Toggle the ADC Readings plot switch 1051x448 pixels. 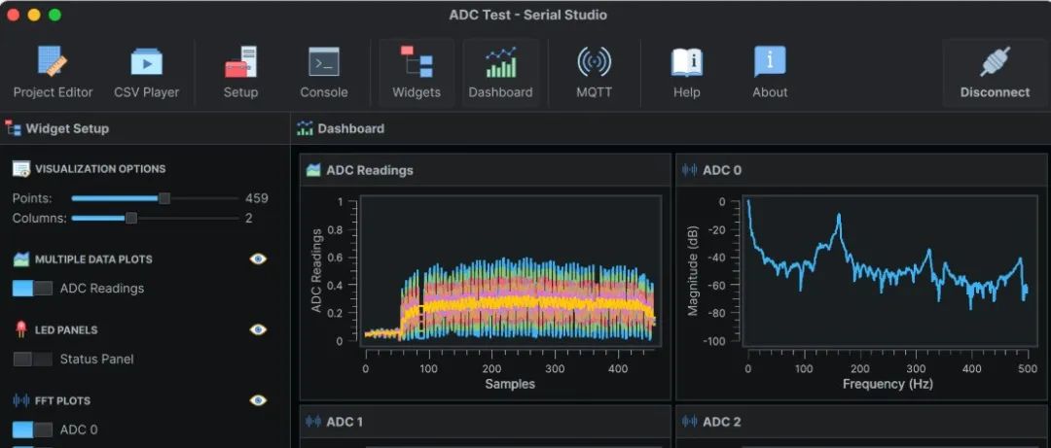click(x=32, y=289)
